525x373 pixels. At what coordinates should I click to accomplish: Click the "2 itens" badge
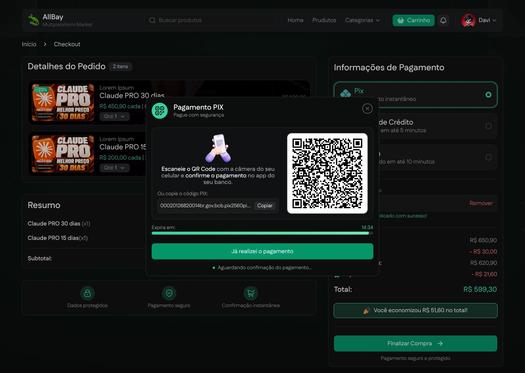click(x=120, y=67)
